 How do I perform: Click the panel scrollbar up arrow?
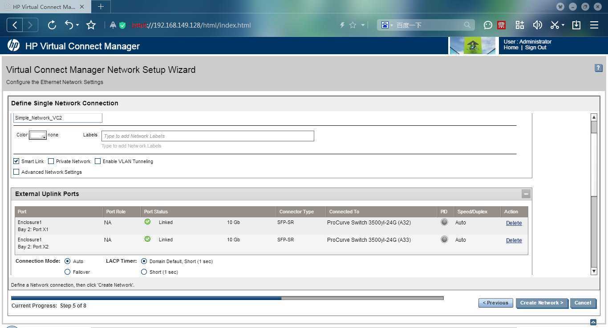point(594,117)
